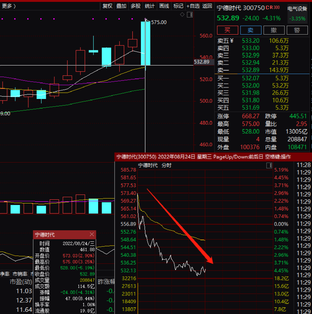Click the red 买 button
Image resolution: width=312 pixels, height=314 pixels.
228,30
